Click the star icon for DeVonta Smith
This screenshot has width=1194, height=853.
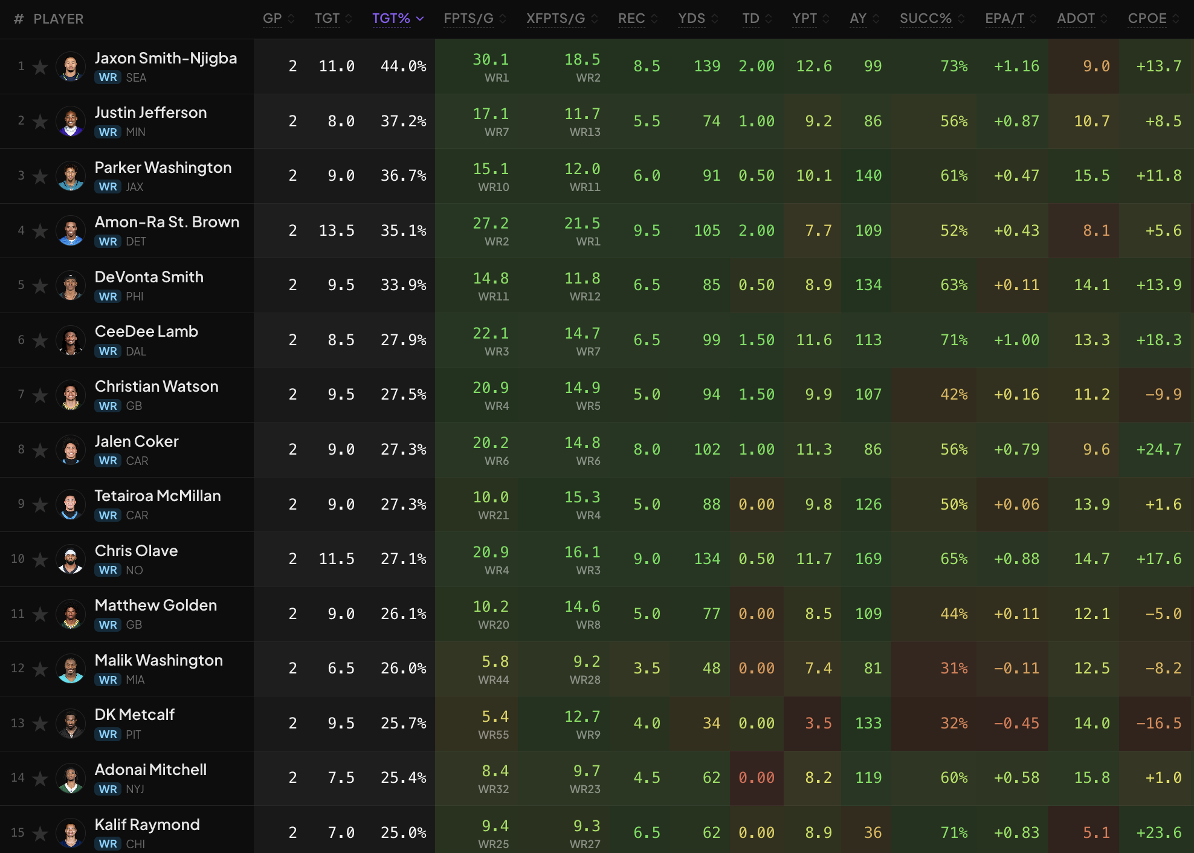click(40, 285)
